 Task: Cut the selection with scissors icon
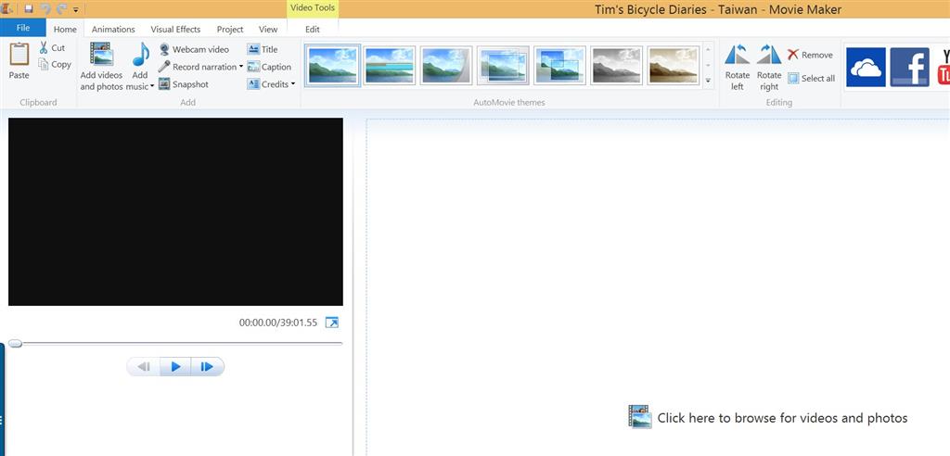[x=52, y=48]
